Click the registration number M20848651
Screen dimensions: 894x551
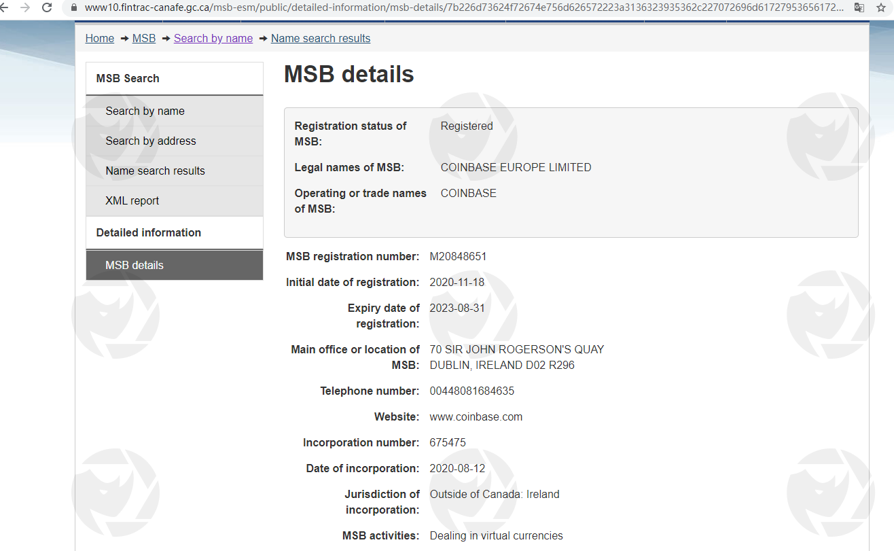[458, 256]
